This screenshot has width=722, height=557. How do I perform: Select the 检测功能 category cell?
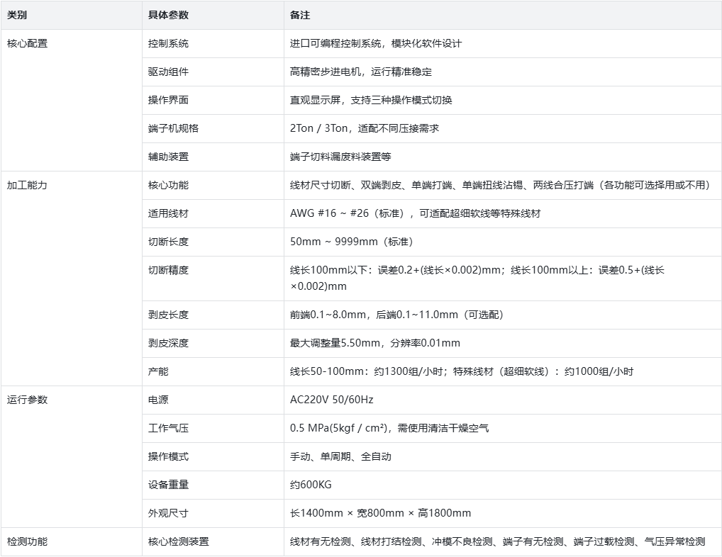(x=27, y=541)
